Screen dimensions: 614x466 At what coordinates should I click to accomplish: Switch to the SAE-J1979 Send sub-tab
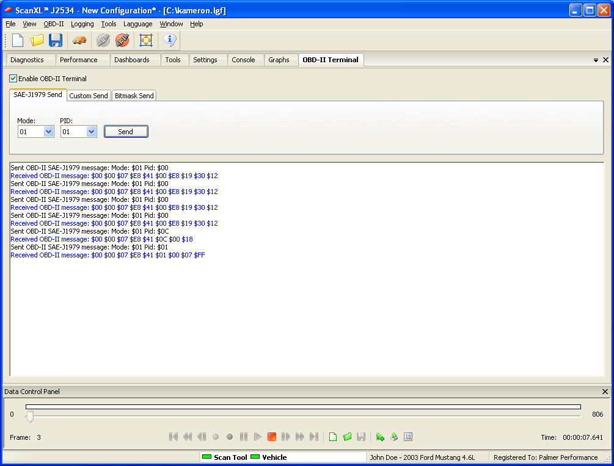pos(38,95)
